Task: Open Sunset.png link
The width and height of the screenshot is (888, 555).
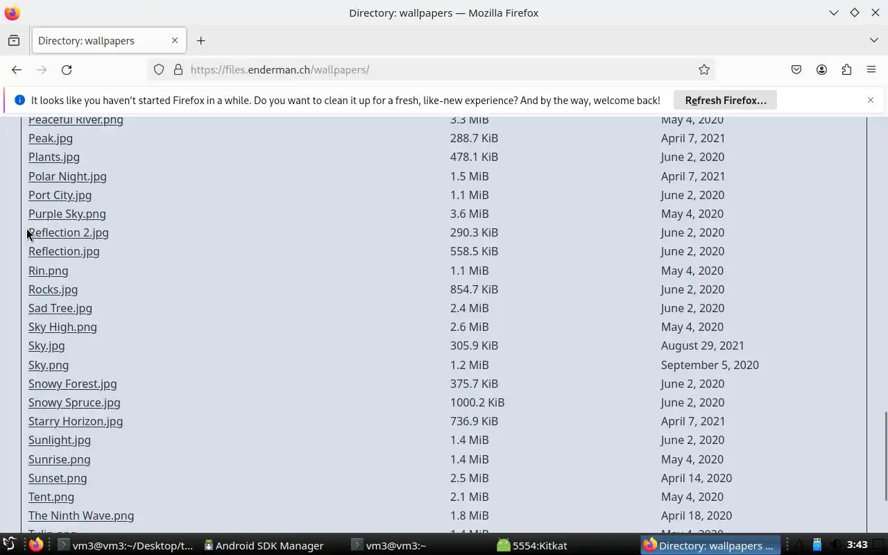Action: [x=58, y=478]
